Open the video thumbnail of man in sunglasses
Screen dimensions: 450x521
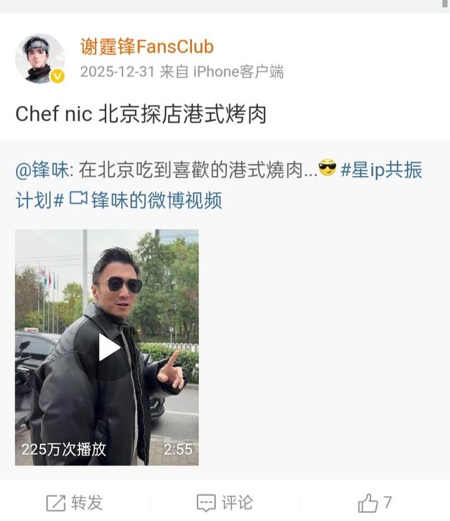pyautogui.click(x=107, y=347)
